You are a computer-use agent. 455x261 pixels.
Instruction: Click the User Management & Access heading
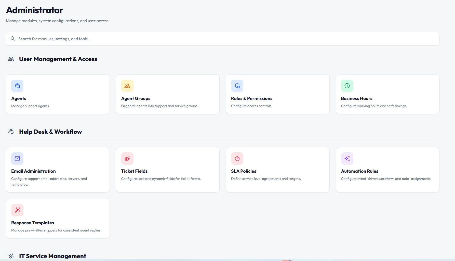coord(58,59)
